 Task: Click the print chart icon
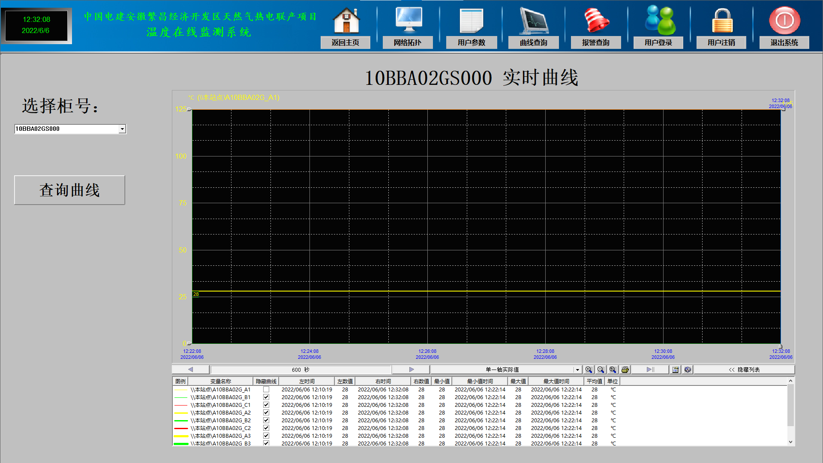[625, 370]
